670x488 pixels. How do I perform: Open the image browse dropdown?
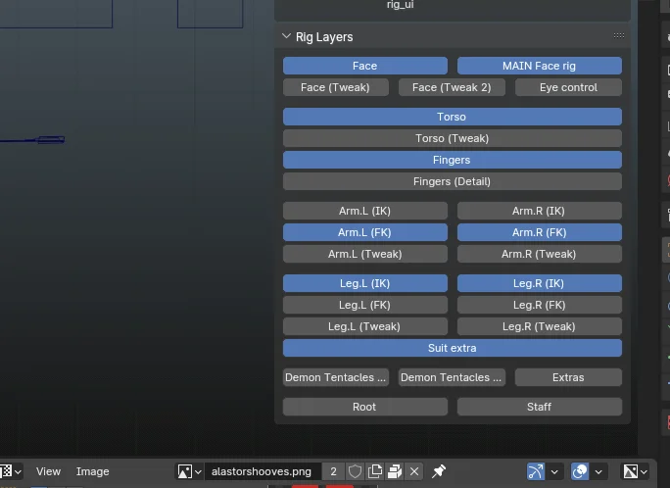coord(189,471)
